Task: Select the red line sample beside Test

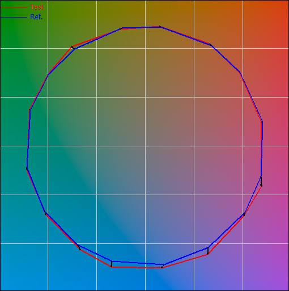Action: [x=14, y=7]
